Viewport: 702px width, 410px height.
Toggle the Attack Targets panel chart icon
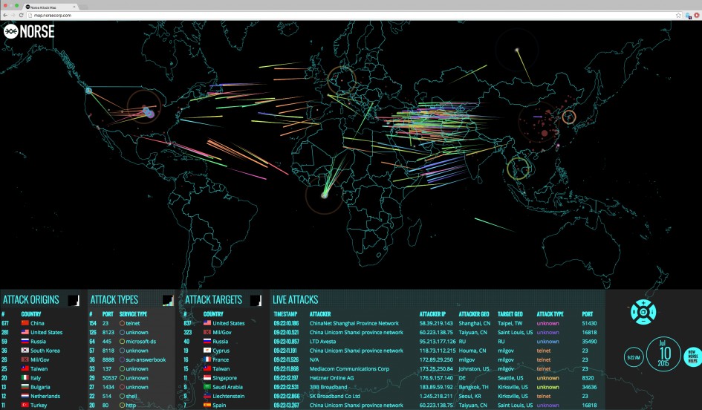256,300
